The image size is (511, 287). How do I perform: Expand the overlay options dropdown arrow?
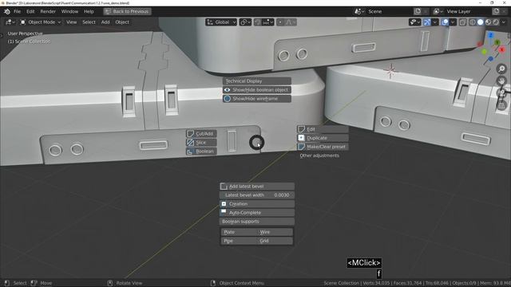coord(453,22)
